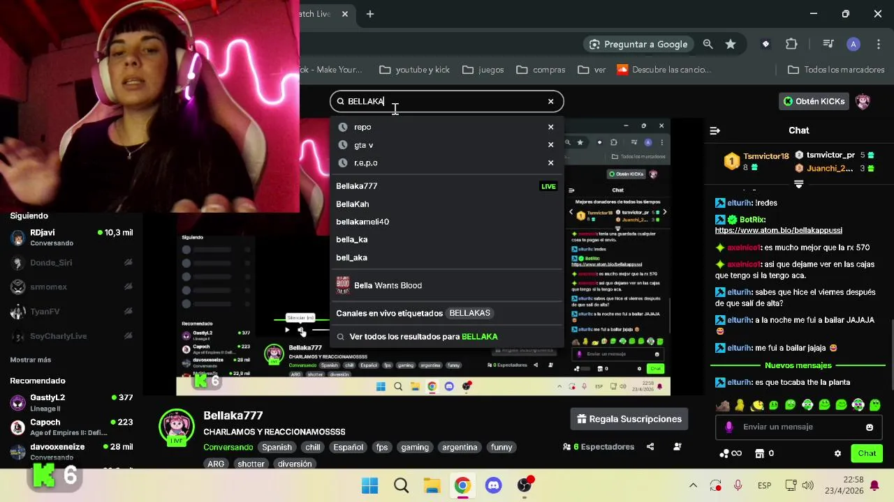Remove 'gta v' from recent searches
Image resolution: width=894 pixels, height=502 pixels.
pos(550,145)
